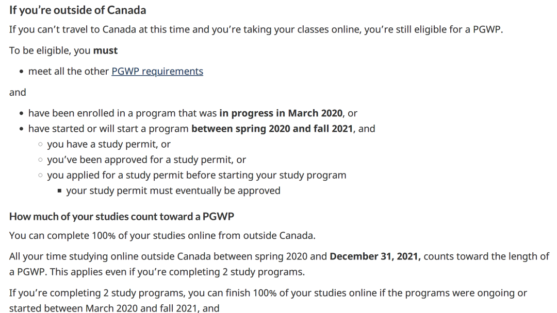Click the bold "between spring 2020 and fall 2021" text
Viewport: 557px width, 313px height.
(x=272, y=128)
